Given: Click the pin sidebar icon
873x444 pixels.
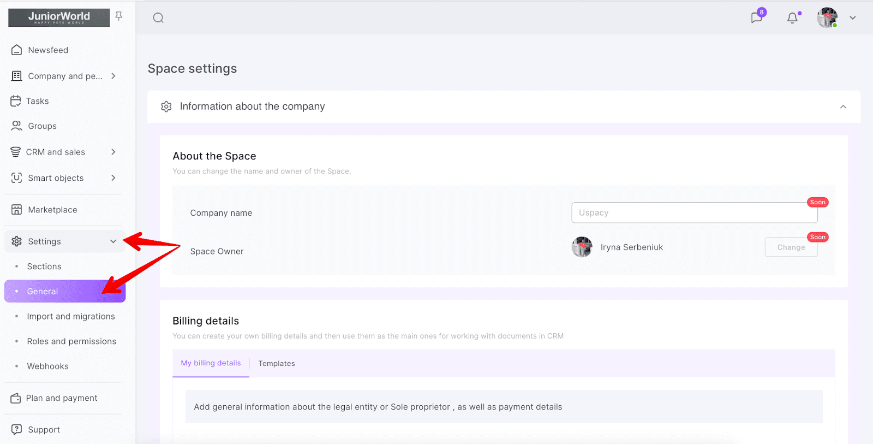Looking at the screenshot, I should click(x=119, y=16).
